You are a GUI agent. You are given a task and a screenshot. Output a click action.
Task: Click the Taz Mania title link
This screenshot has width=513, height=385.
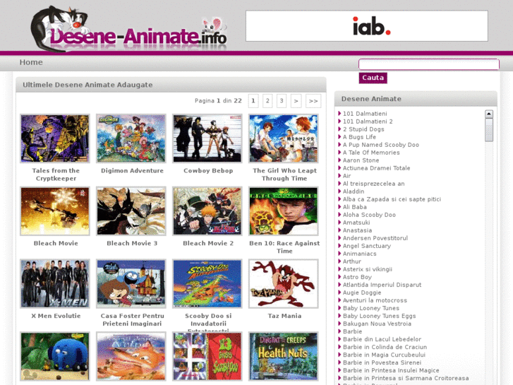pyautogui.click(x=284, y=316)
